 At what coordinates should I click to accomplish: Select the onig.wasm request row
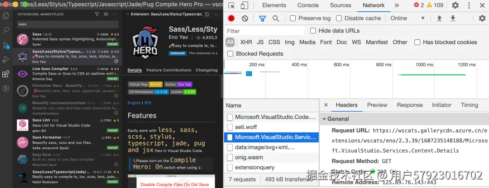coord(271,157)
